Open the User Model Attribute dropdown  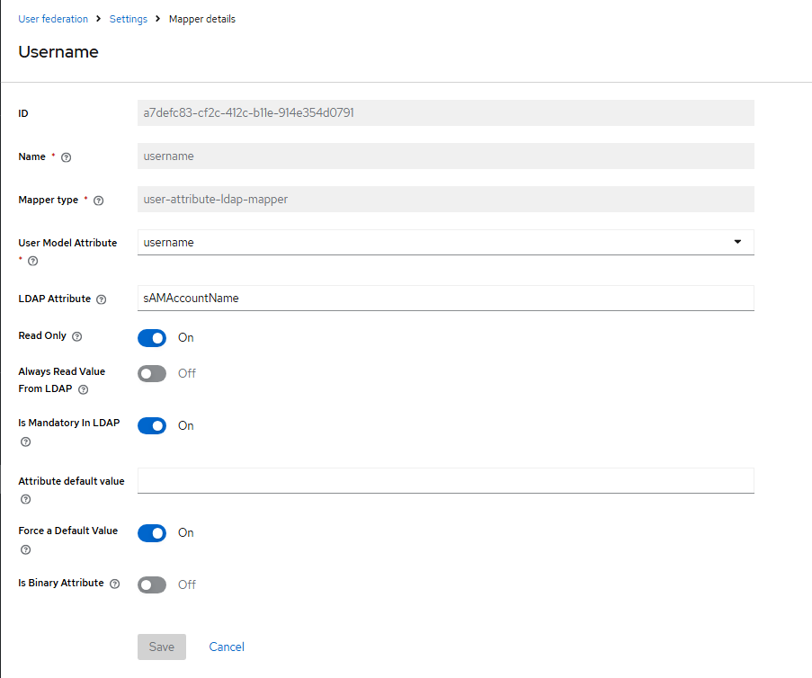point(445,243)
